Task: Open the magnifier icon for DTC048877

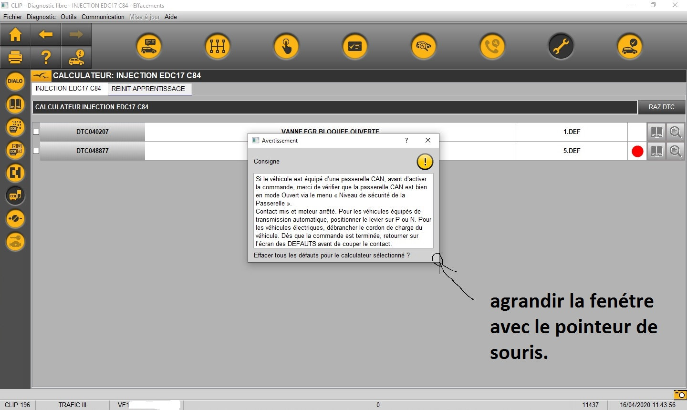Action: pos(675,151)
